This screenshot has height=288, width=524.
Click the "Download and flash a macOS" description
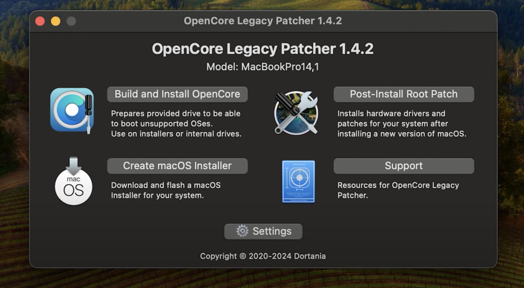(x=166, y=190)
